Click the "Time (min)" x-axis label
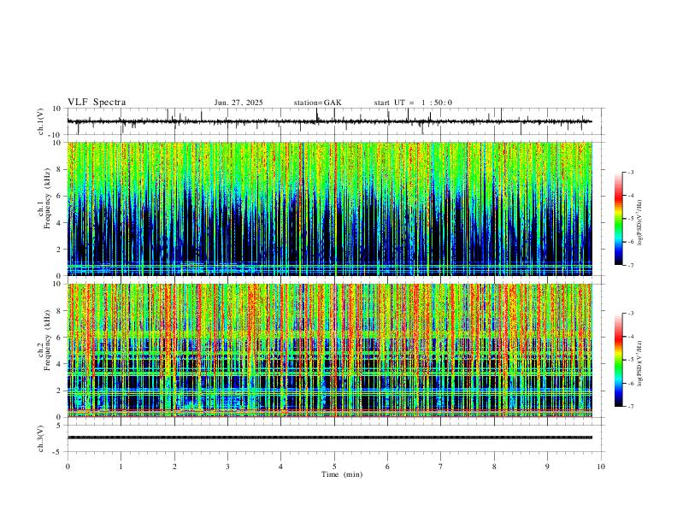 [x=342, y=474]
